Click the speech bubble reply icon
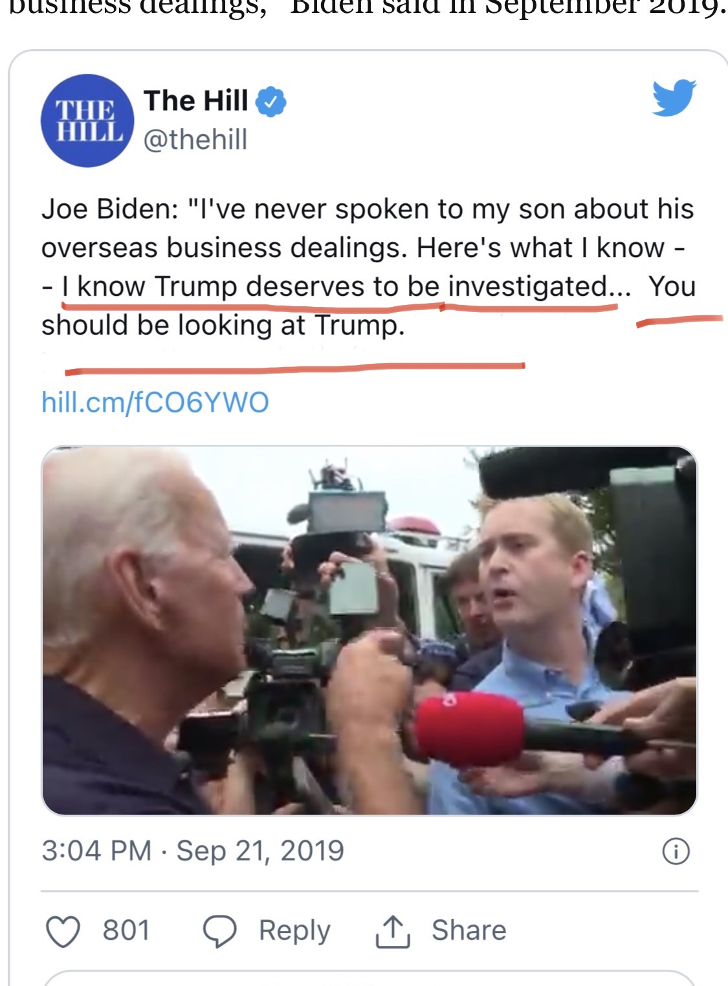The width and height of the screenshot is (728, 986). click(221, 931)
